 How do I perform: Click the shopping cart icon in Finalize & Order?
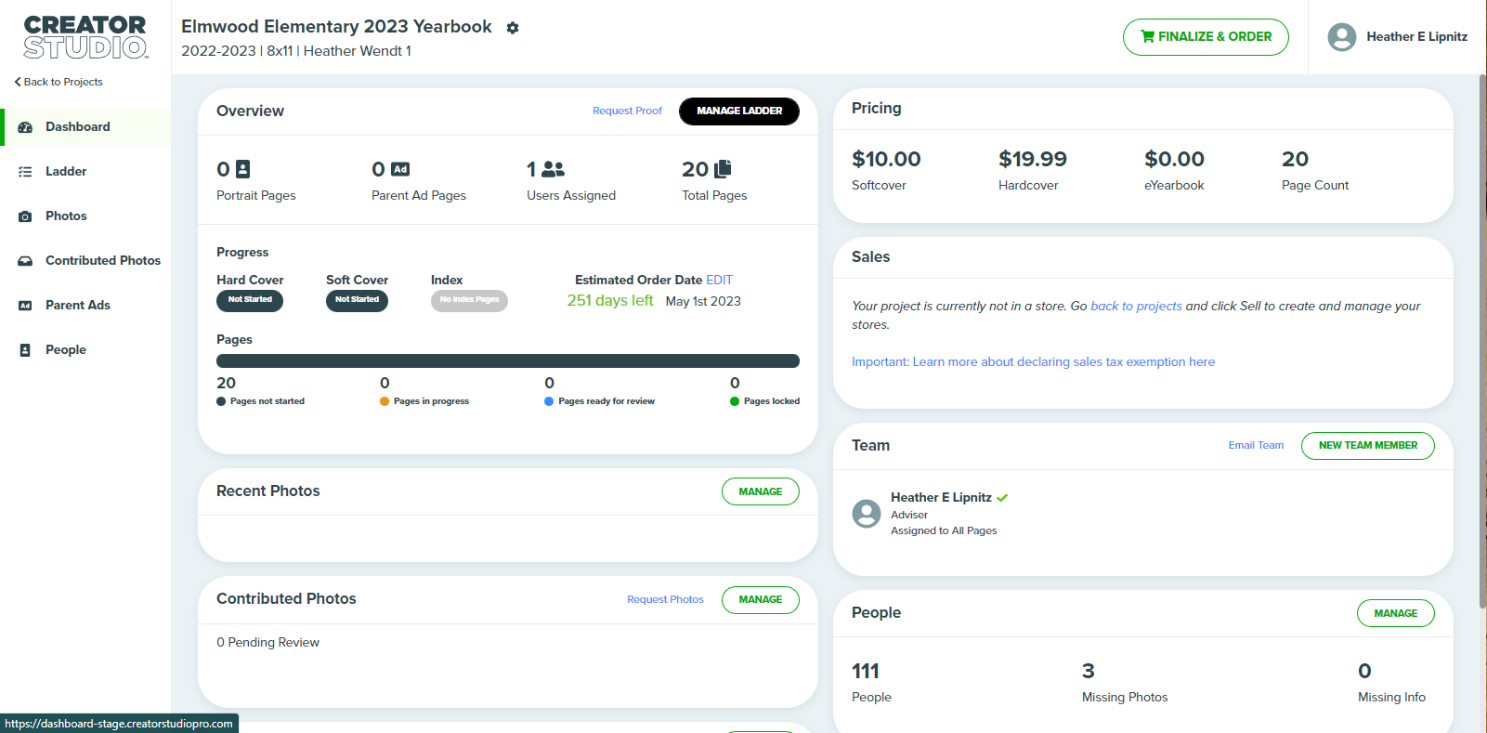click(1148, 37)
